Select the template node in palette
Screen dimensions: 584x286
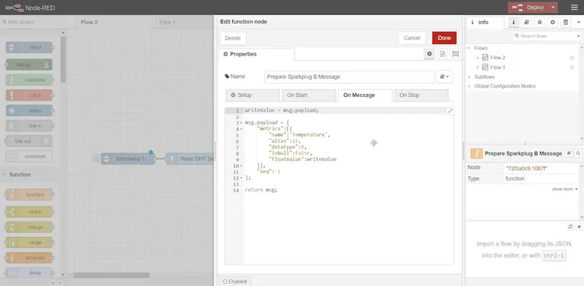29,258
